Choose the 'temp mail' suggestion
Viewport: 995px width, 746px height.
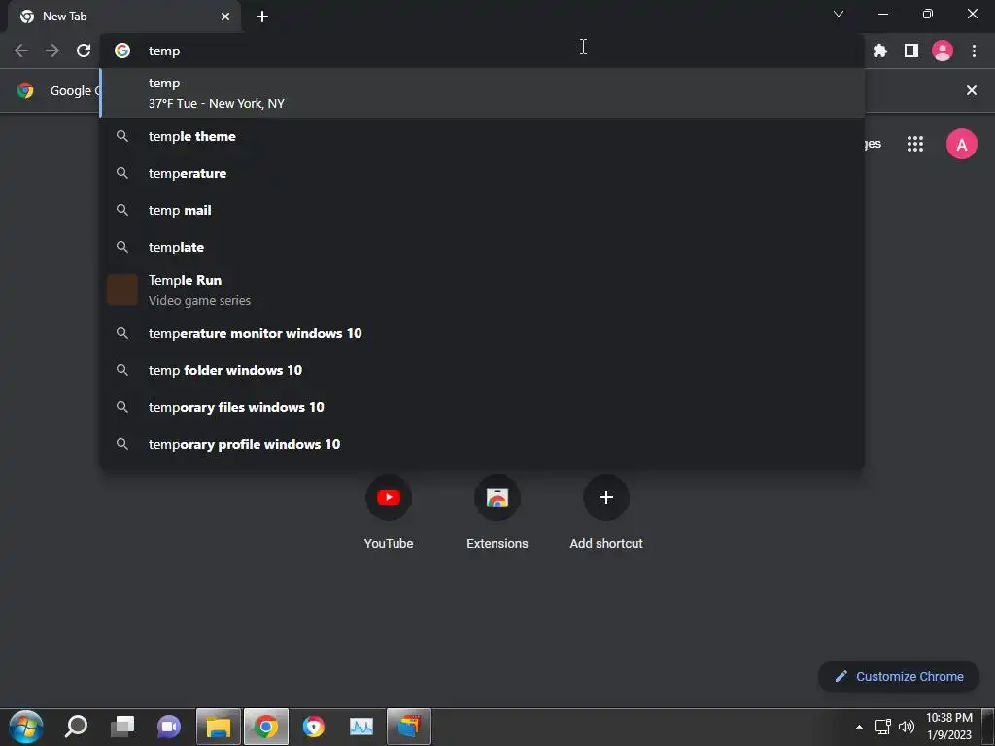(482, 210)
